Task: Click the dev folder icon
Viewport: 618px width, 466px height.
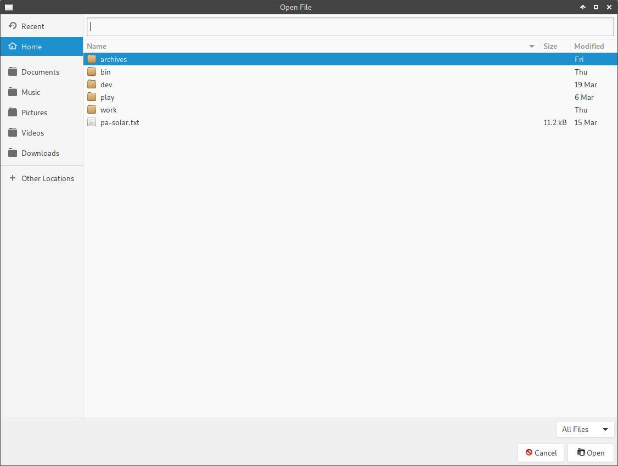Action: 92,85
